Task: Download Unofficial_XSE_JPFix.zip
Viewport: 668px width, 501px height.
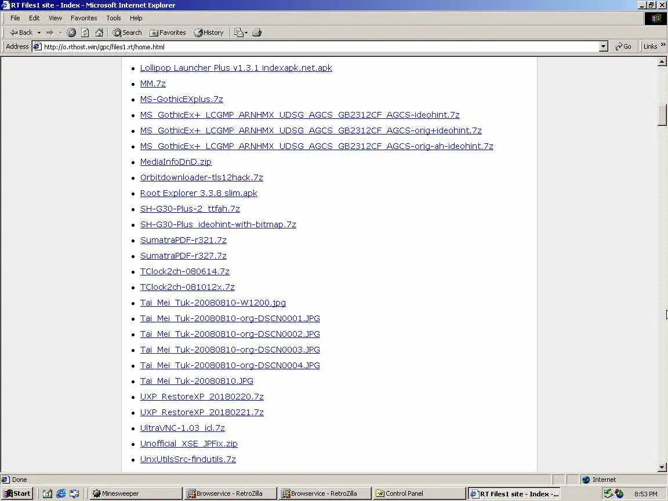Action: [x=188, y=444]
